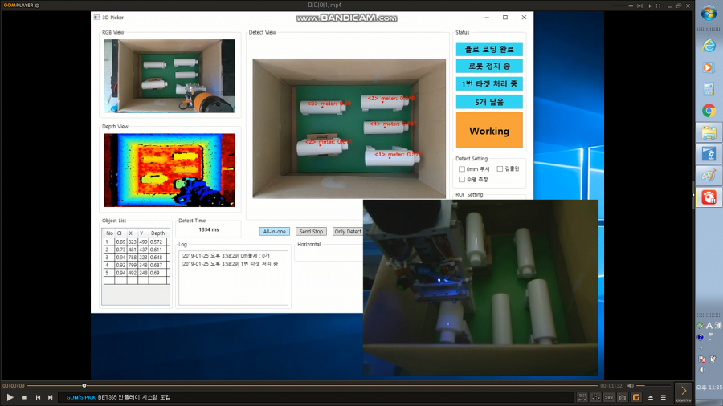
Task: Click the red GOM Player taskbar icon
Action: (x=709, y=197)
